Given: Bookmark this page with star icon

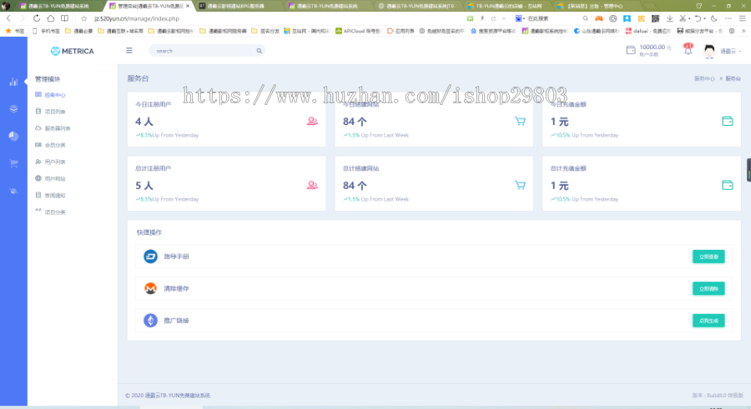Looking at the screenshot, I should pyautogui.click(x=83, y=18).
